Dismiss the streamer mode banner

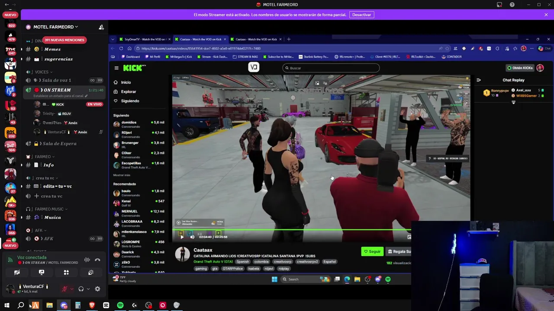546,15
